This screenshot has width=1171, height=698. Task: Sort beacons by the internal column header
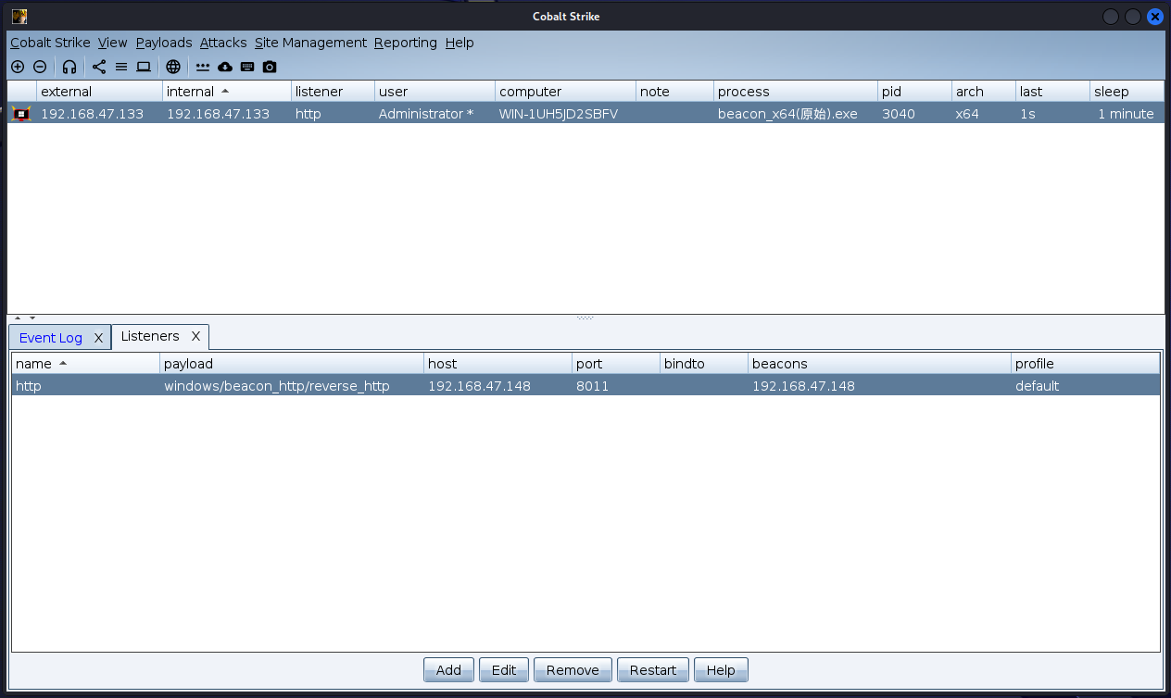191,92
